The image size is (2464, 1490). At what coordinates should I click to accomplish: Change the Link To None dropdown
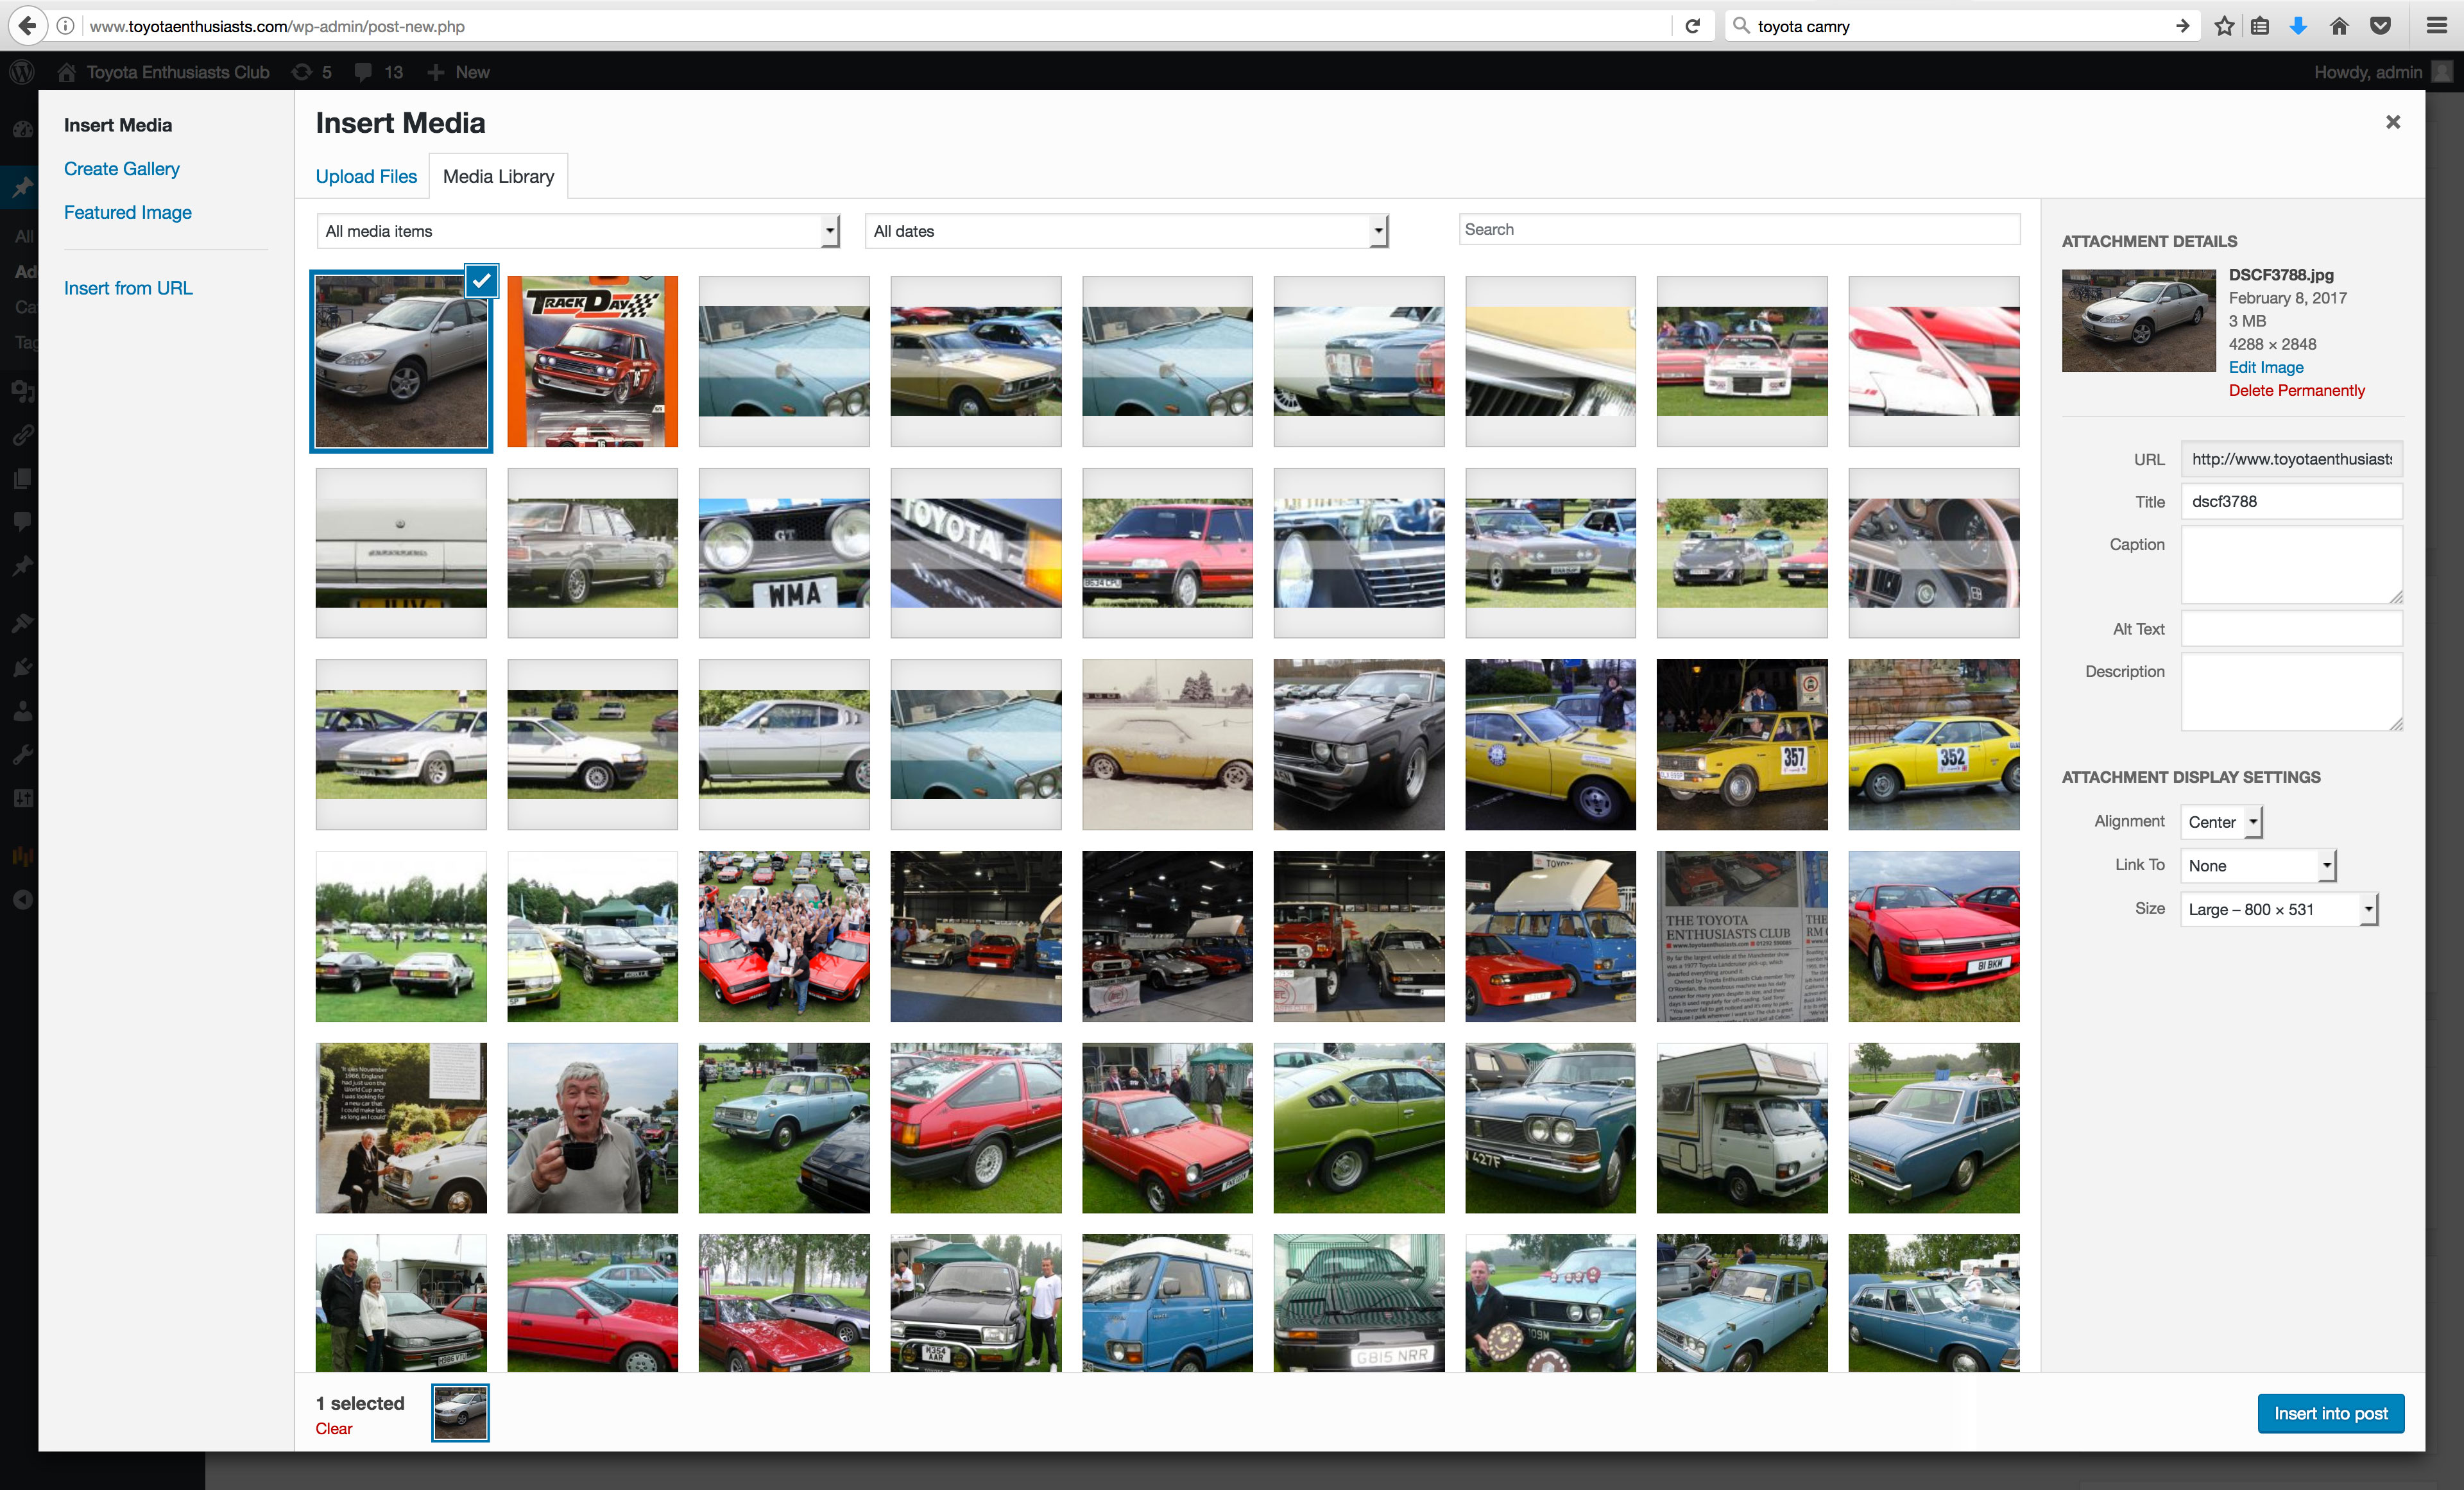pos(2257,866)
